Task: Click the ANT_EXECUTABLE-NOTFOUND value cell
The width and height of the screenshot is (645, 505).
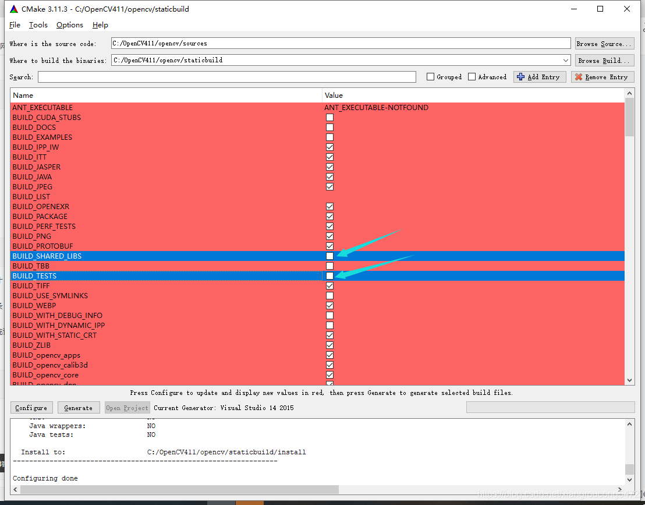Action: click(x=376, y=107)
